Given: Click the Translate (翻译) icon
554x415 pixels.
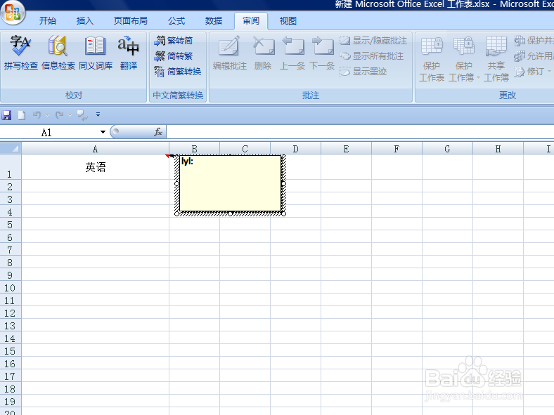Looking at the screenshot, I should [x=128, y=52].
